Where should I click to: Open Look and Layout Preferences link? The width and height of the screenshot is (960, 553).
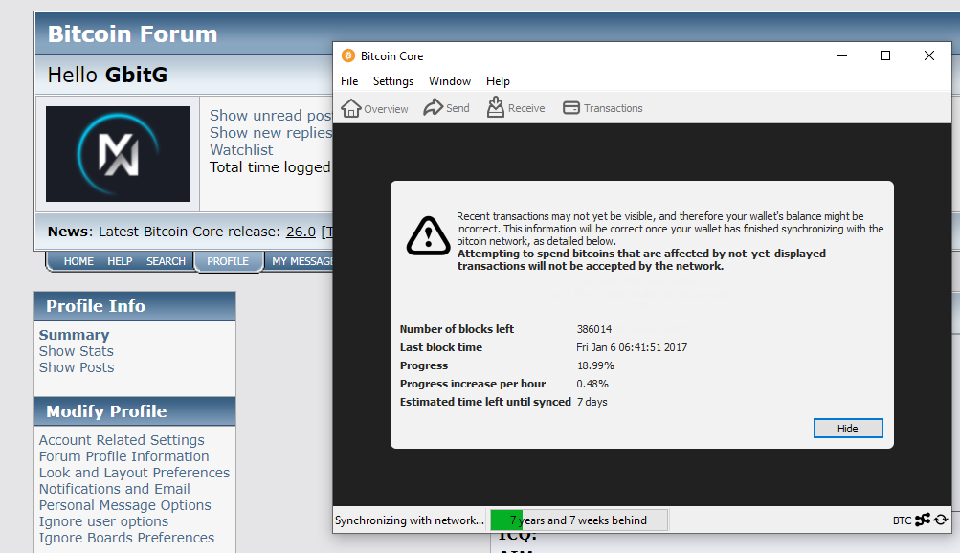(135, 473)
